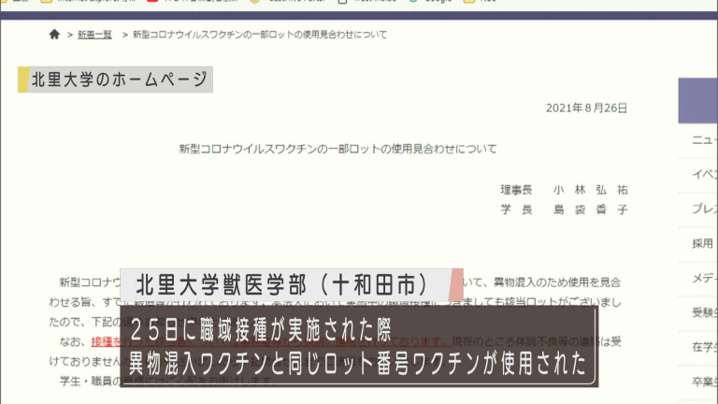
Task: Click the 理事長 小林弘祐 line
Action: [x=564, y=190]
